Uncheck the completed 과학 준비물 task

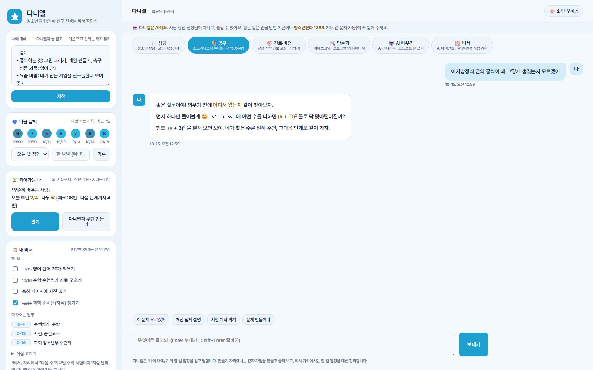15,303
